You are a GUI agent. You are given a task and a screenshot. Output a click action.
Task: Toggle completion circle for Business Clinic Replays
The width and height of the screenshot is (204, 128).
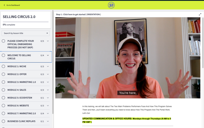(x=3, y=121)
